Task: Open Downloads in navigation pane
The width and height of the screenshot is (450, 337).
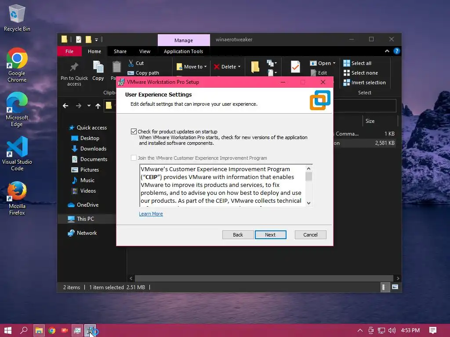Action: click(x=89, y=149)
